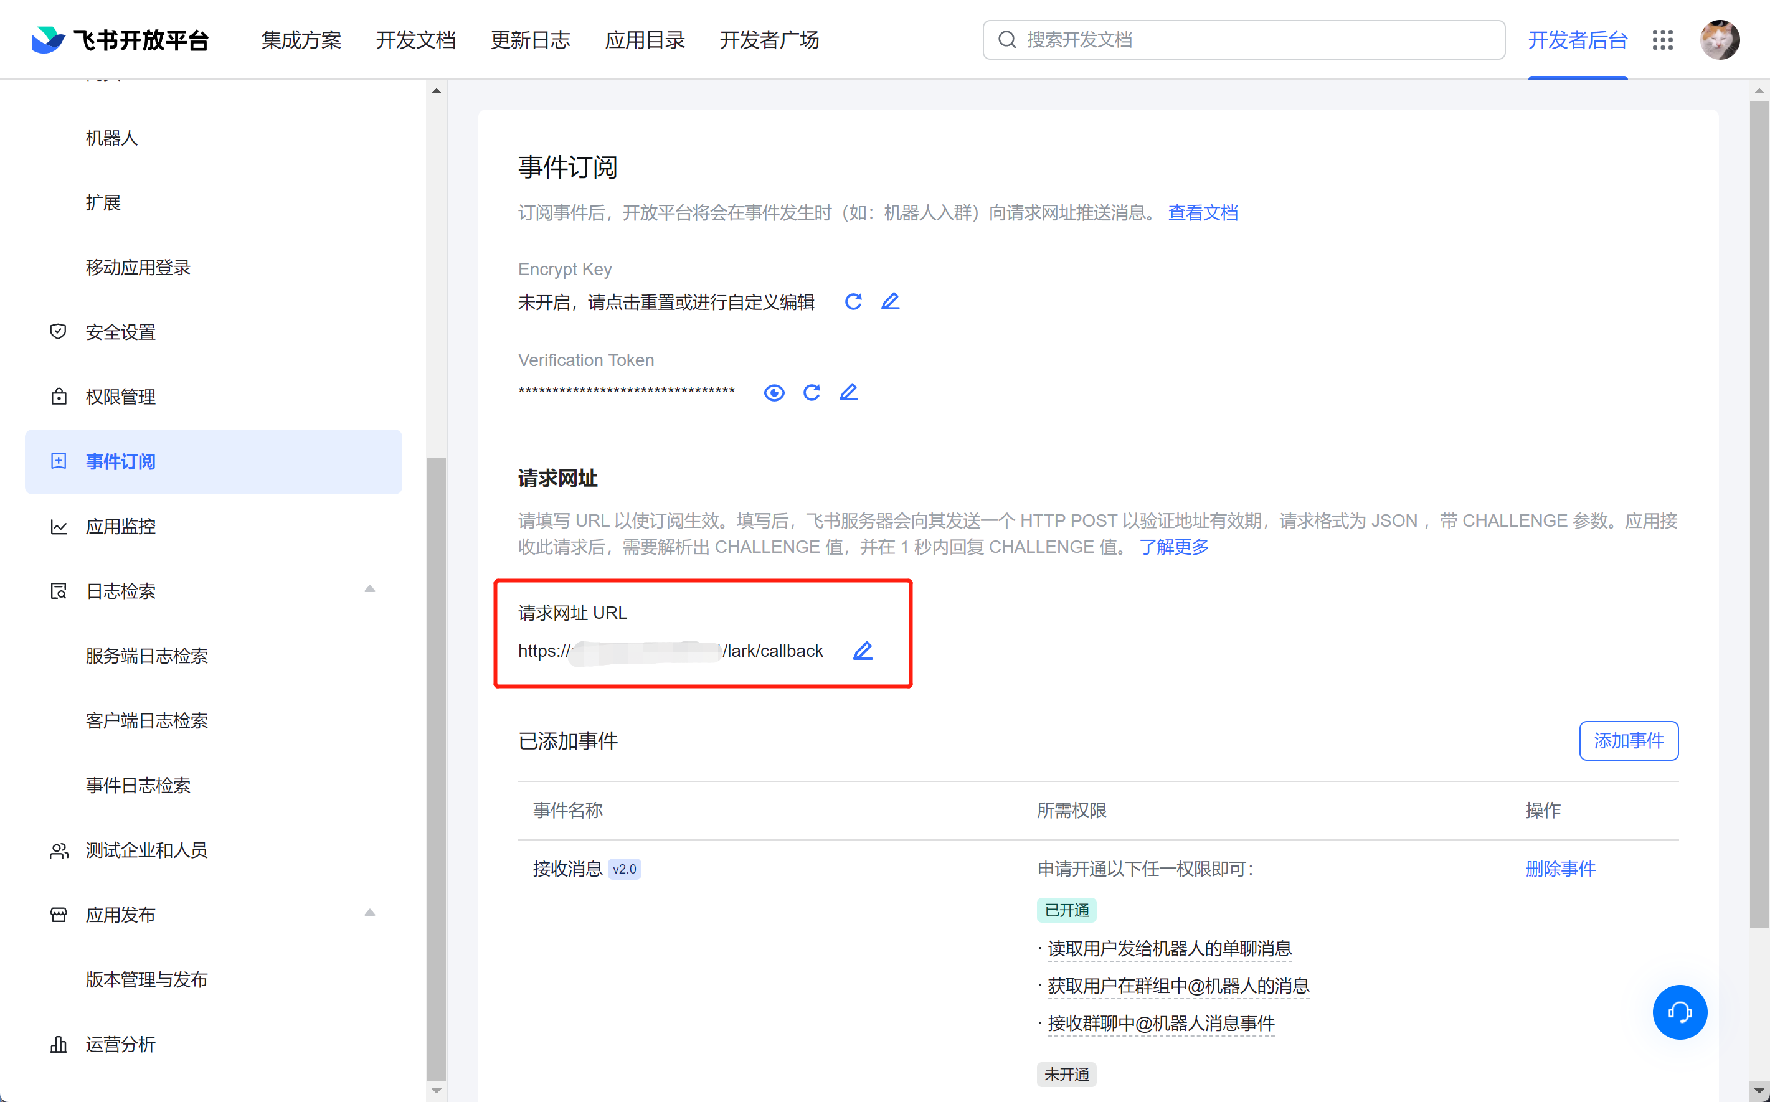Open the 查看文档 link
The height and width of the screenshot is (1102, 1770).
coord(1203,213)
